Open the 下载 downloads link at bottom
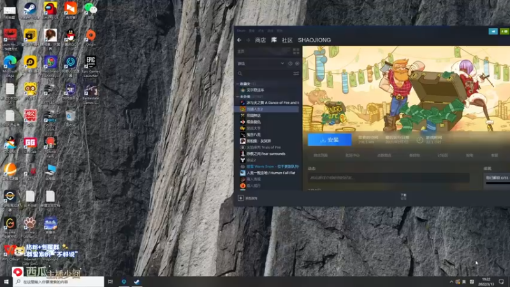 click(404, 196)
